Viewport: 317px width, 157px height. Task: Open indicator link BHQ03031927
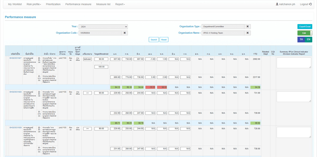(x=16, y=58)
